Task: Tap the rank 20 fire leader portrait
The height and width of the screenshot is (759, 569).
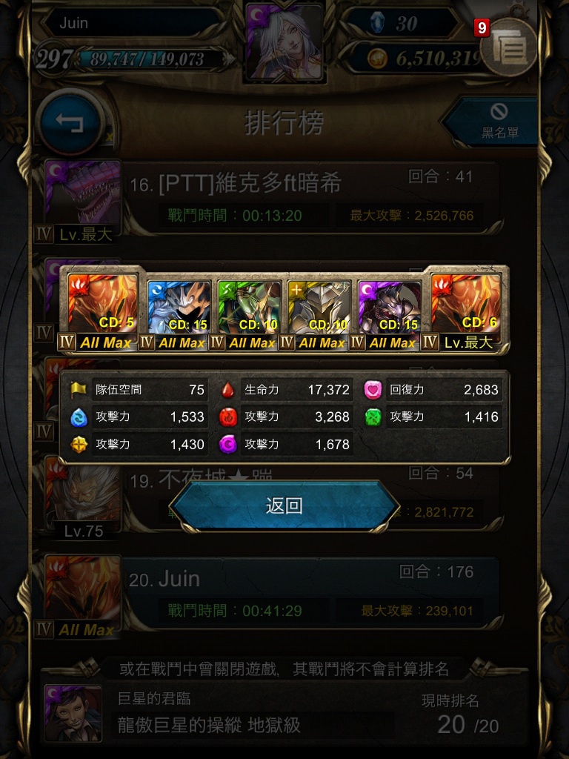Action: [83, 591]
